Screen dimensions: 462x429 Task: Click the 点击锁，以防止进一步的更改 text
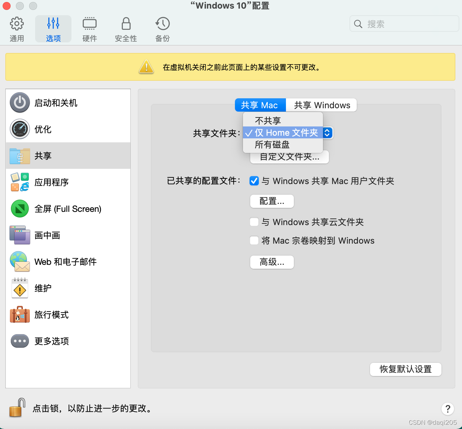pyautogui.click(x=93, y=408)
